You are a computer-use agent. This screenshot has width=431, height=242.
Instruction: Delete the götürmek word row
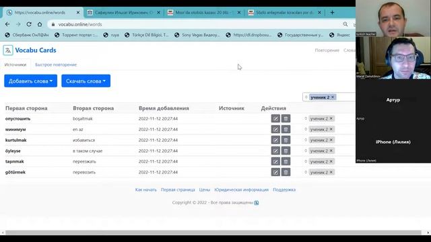pyautogui.click(x=286, y=172)
